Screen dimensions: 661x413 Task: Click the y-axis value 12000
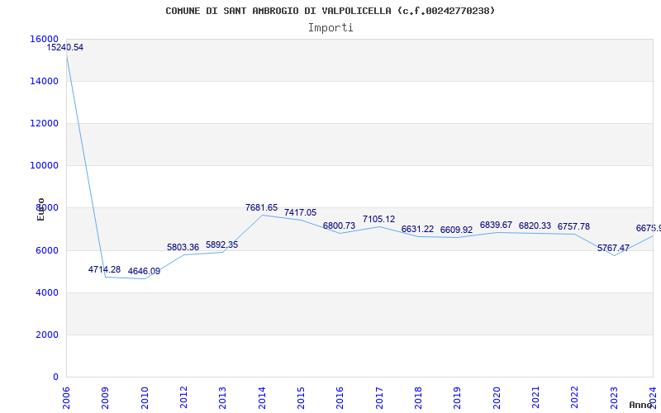pyautogui.click(x=45, y=123)
